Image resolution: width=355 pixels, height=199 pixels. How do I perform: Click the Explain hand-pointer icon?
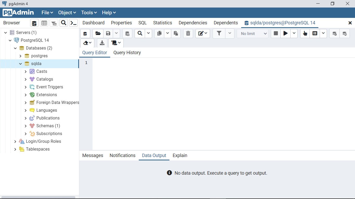click(x=305, y=34)
